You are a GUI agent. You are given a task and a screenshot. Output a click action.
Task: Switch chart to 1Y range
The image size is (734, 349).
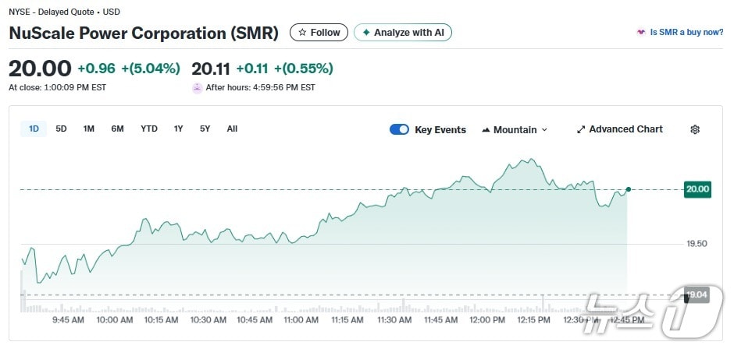point(179,129)
